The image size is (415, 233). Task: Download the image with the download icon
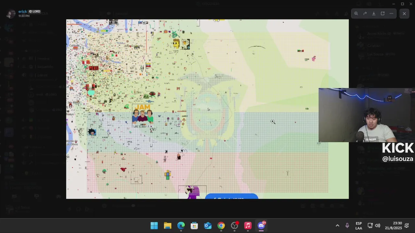click(373, 14)
